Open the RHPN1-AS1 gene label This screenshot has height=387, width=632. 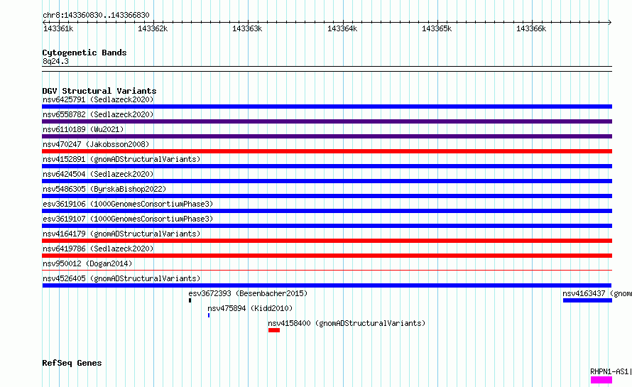pyautogui.click(x=609, y=371)
